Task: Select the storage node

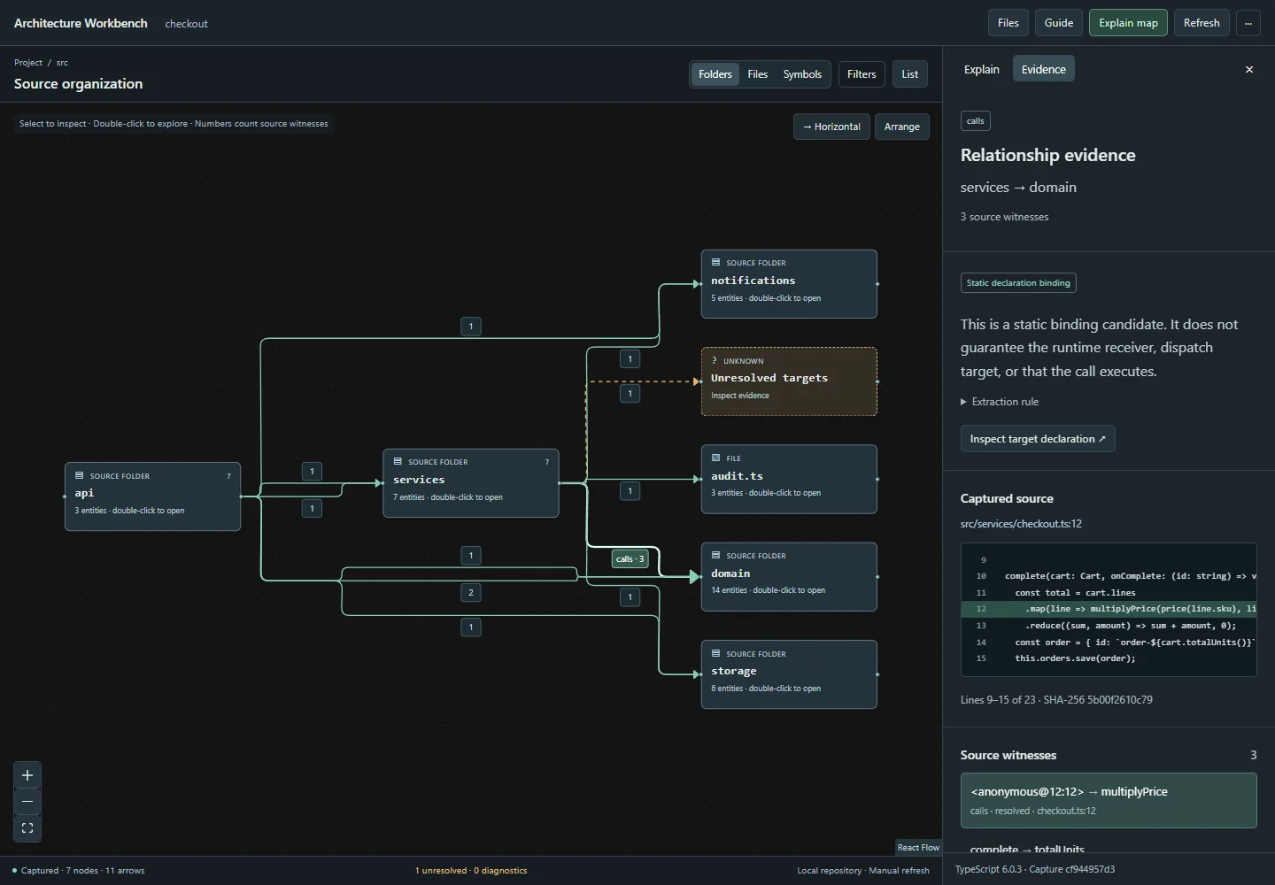Action: pos(789,674)
